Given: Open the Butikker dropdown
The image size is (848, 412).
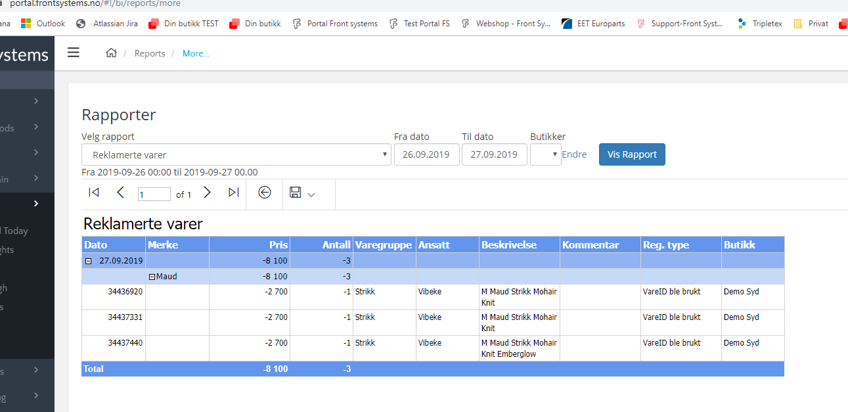Looking at the screenshot, I should click(545, 154).
